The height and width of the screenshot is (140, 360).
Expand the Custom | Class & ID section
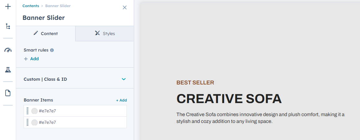pos(124,79)
